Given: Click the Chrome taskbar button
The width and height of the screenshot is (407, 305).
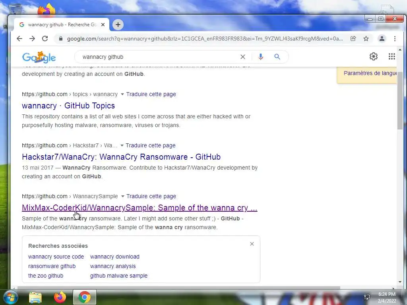Looking at the screenshot, I should [x=84, y=297].
